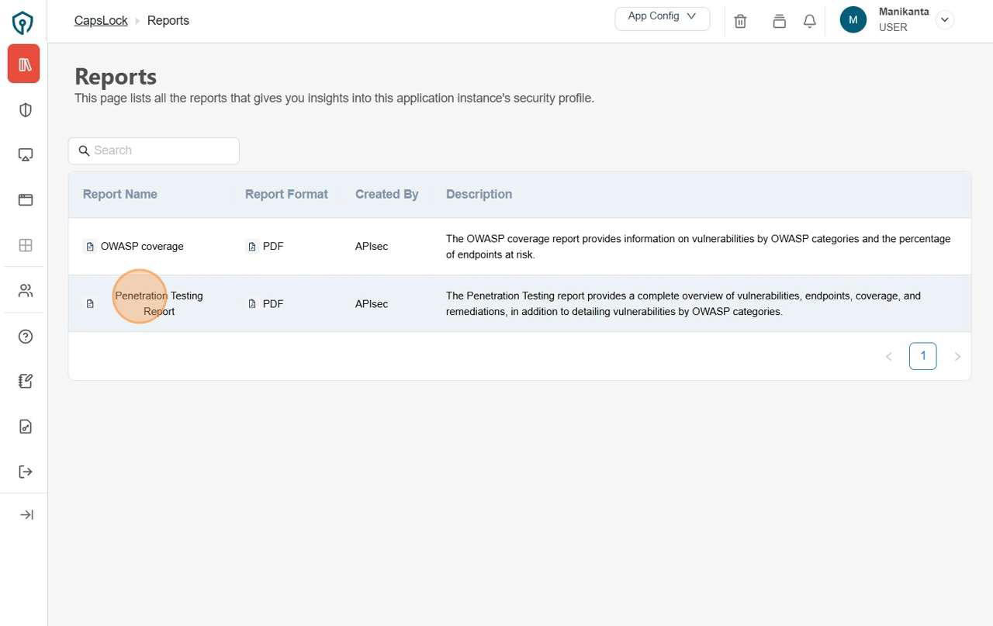993x626 pixels.
Task: Go to next page arrow
Action: coord(957,357)
